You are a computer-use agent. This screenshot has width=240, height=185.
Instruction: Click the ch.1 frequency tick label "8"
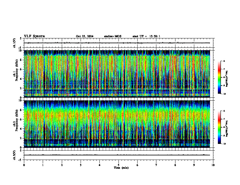pos(21,60)
